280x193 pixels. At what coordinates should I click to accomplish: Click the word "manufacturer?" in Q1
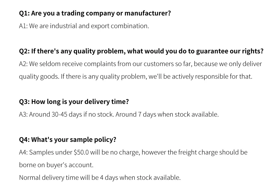(x=147, y=13)
